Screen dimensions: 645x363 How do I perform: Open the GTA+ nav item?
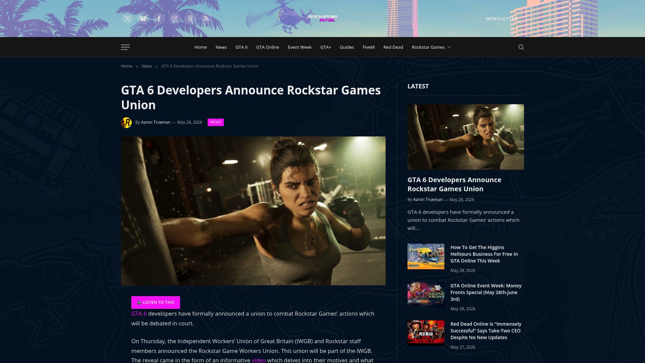click(326, 47)
